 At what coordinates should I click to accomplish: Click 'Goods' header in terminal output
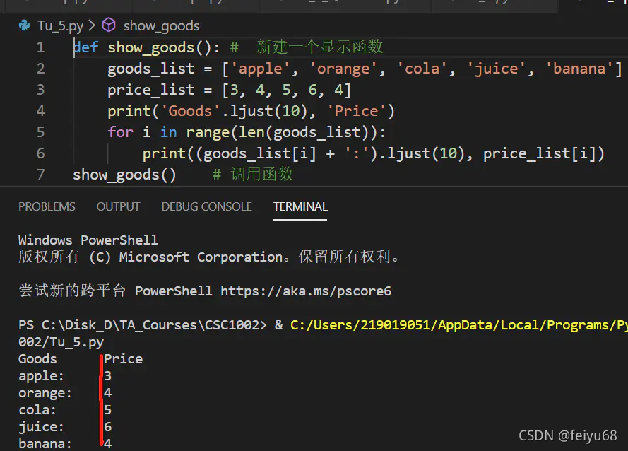click(x=37, y=359)
